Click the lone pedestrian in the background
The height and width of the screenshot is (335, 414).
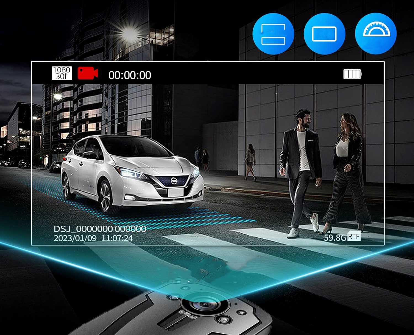pos(250,162)
